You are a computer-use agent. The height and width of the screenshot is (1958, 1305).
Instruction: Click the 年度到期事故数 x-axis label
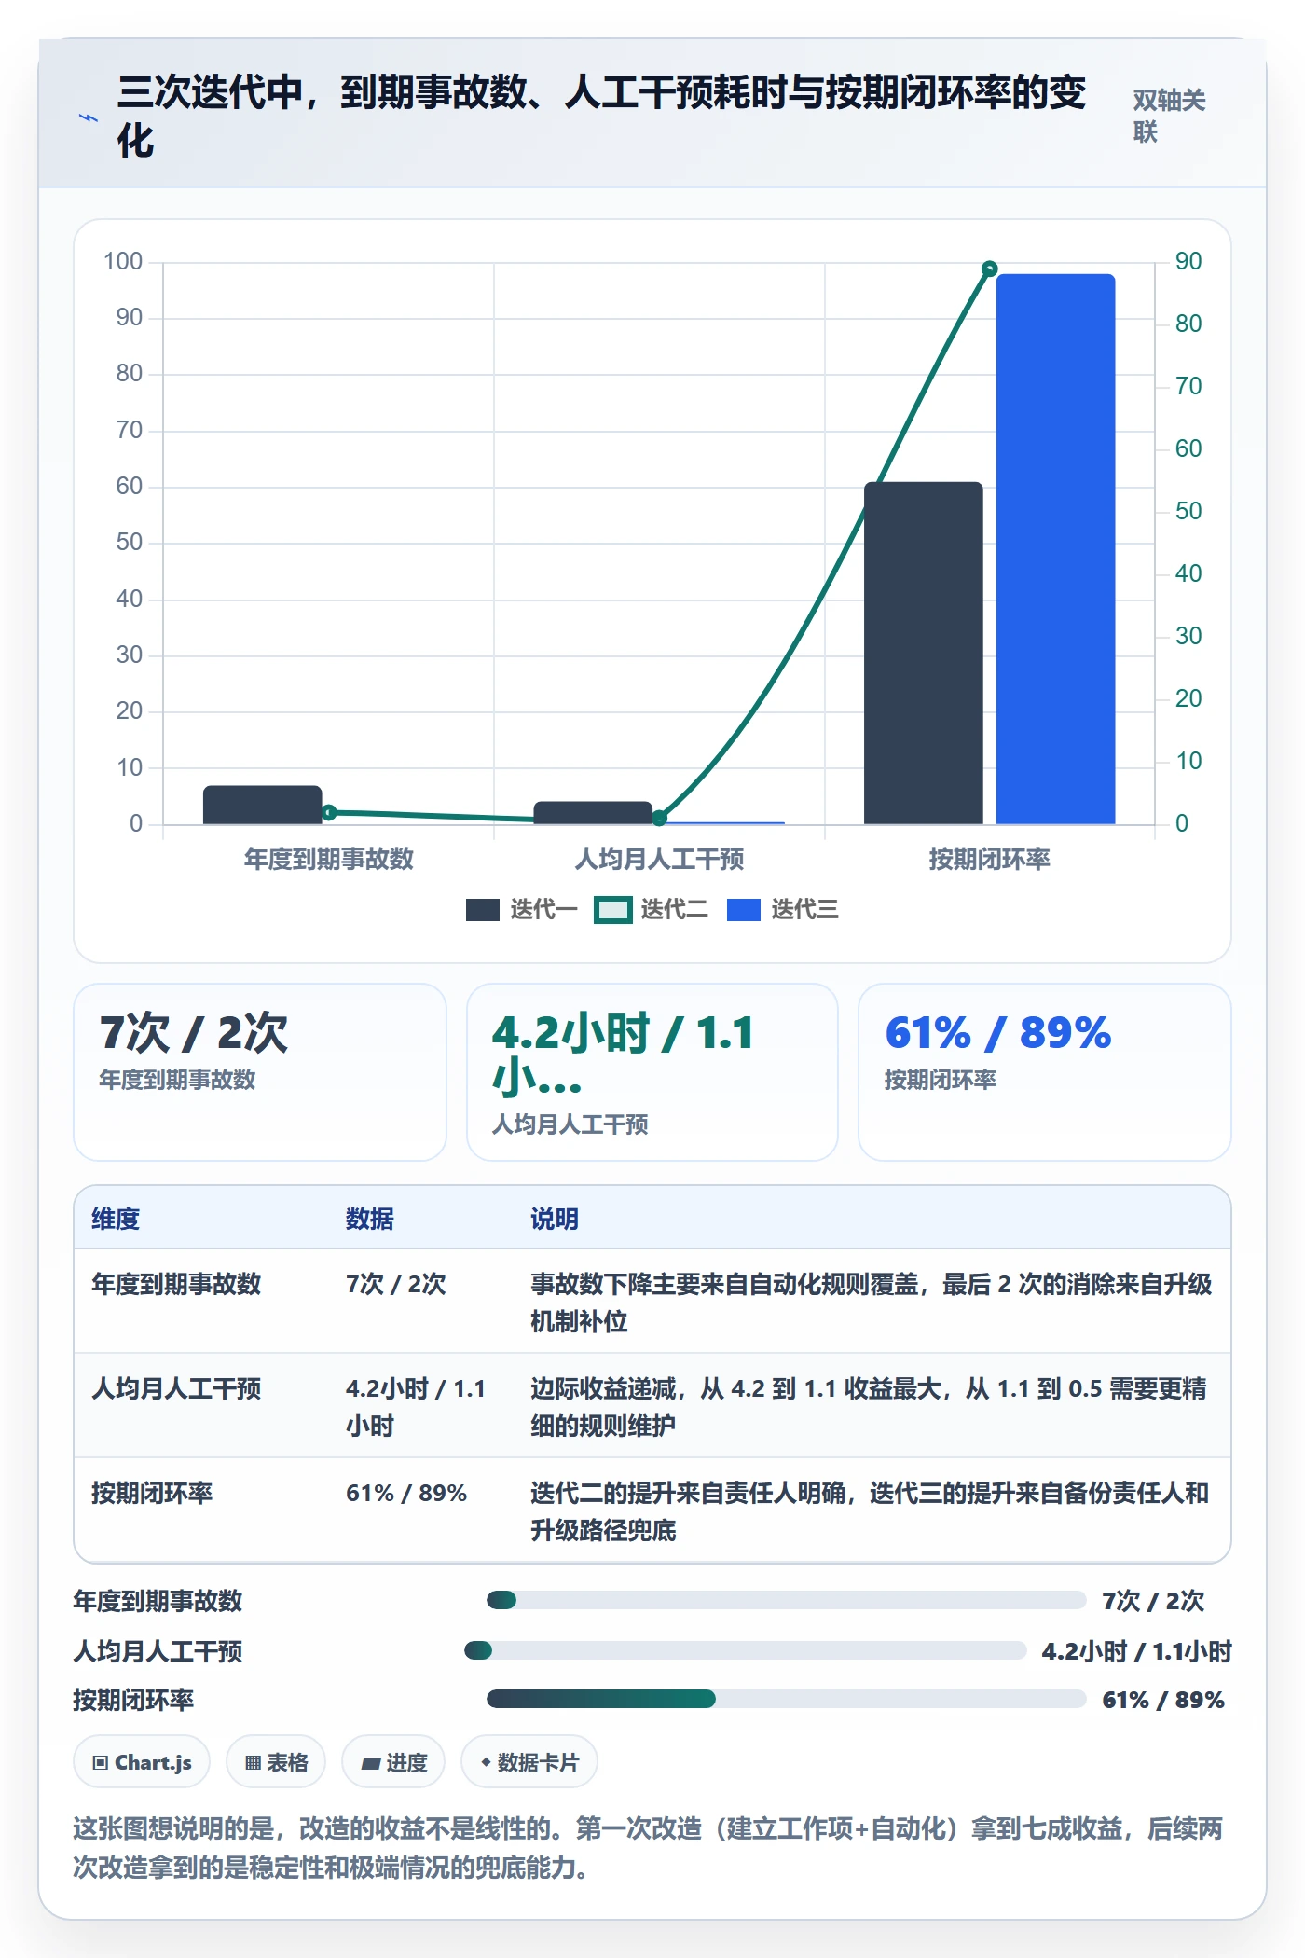(329, 859)
